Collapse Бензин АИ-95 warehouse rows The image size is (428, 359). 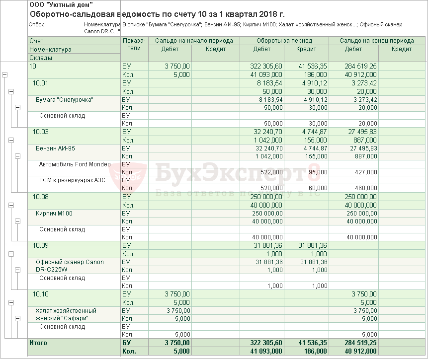17,156
